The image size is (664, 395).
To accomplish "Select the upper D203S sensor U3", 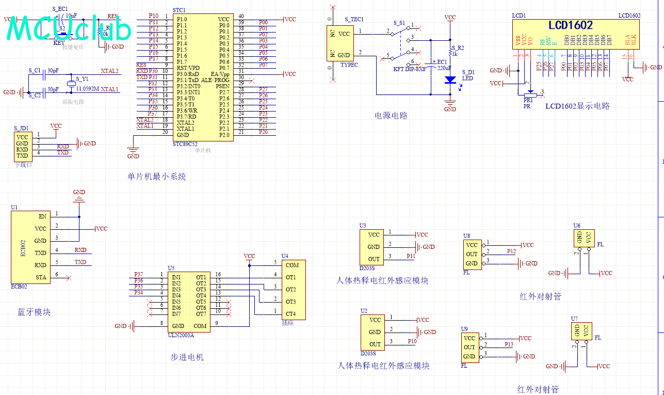I will pyautogui.click(x=370, y=246).
